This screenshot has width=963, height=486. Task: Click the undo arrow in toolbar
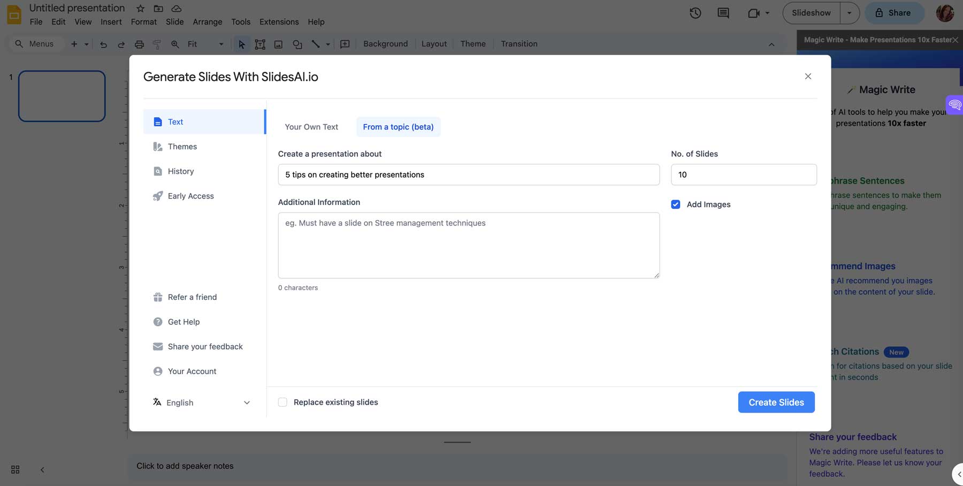tap(103, 44)
